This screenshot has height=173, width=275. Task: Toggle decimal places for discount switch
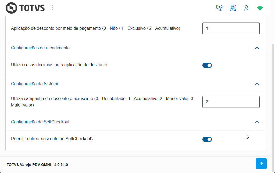coord(207,65)
